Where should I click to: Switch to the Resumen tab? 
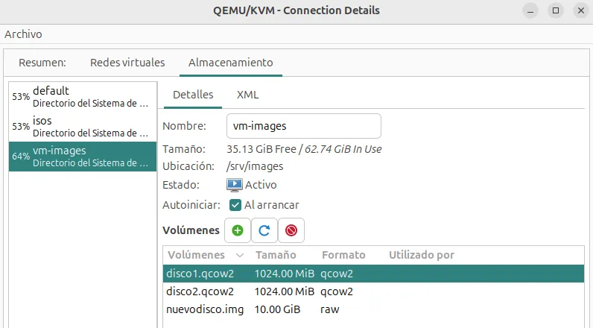(42, 63)
